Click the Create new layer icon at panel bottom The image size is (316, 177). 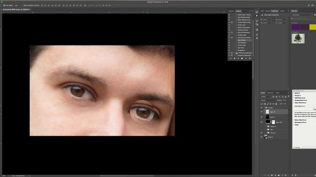pos(282,175)
